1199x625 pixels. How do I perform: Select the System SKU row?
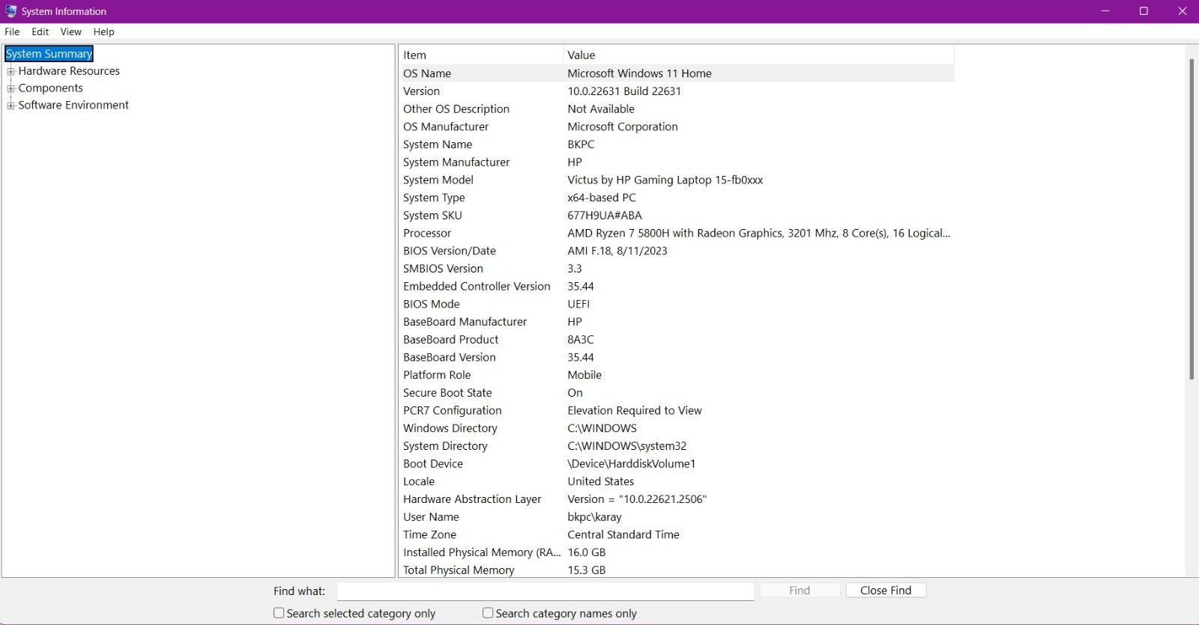pyautogui.click(x=676, y=216)
